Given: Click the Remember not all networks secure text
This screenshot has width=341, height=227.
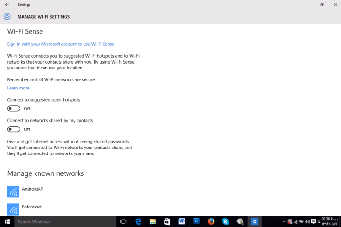Looking at the screenshot, I should pos(51,80).
